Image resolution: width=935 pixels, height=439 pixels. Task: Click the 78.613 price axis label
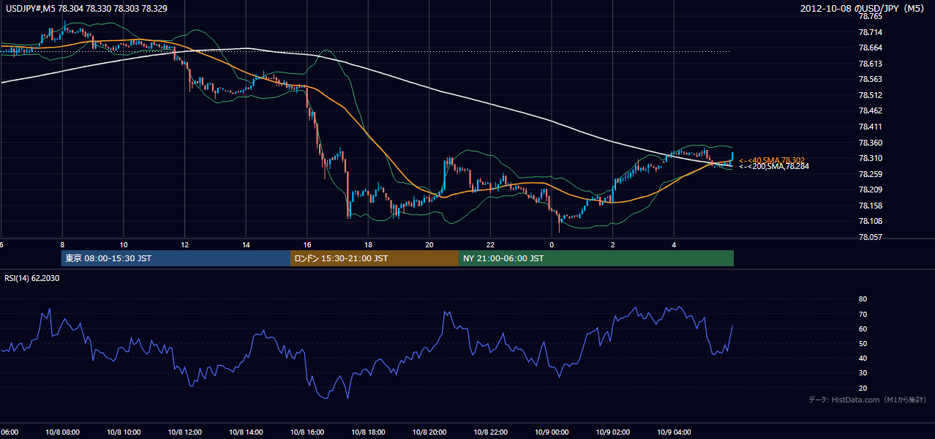[x=871, y=64]
